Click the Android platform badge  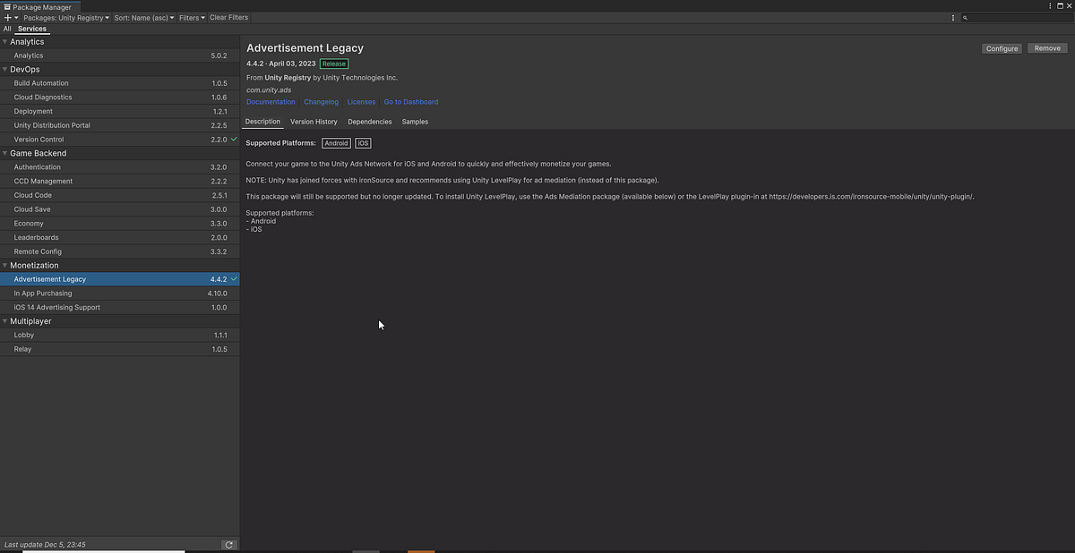click(336, 142)
